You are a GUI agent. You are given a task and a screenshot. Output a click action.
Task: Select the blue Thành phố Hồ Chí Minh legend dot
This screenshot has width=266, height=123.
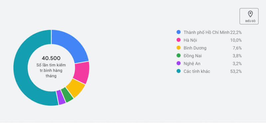click(x=179, y=32)
